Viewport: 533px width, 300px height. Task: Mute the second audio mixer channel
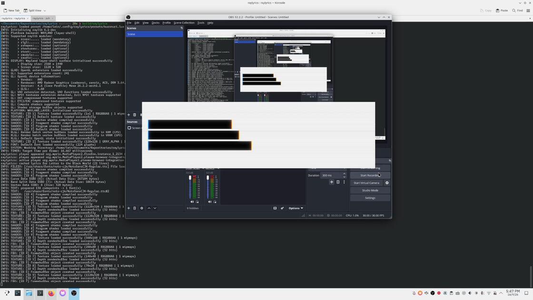tap(210, 202)
